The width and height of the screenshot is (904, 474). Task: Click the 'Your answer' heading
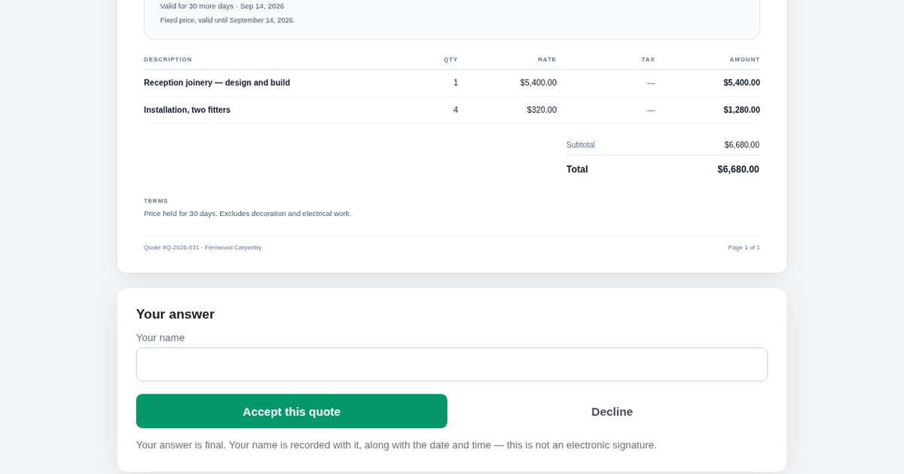coord(176,314)
